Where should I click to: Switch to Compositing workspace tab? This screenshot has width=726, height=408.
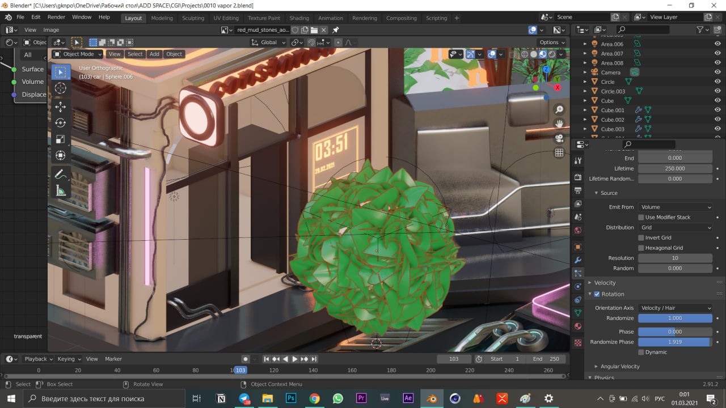coord(402,18)
